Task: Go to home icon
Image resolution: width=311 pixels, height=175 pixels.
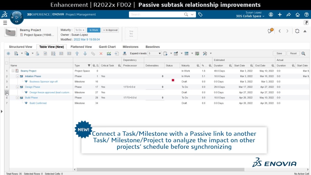Action: coord(297,15)
